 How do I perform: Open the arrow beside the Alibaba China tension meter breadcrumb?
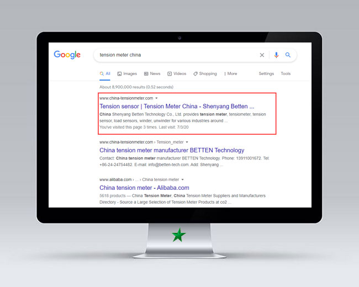pyautogui.click(x=183, y=180)
